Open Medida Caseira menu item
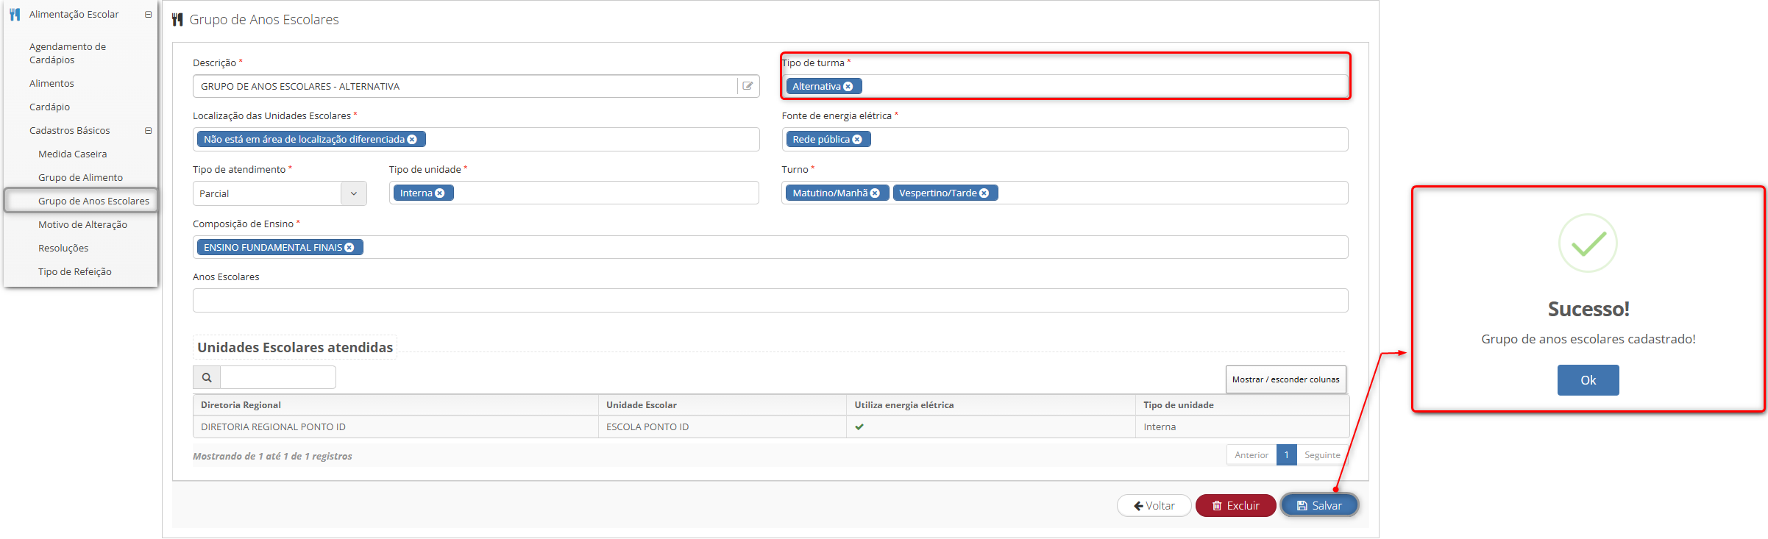 72,154
